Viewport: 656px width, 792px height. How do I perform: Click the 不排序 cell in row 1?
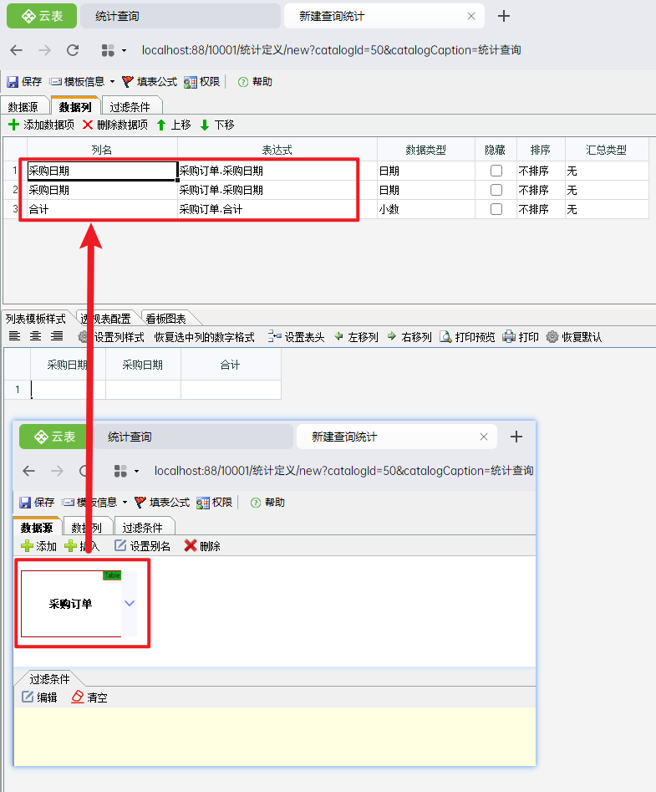click(541, 171)
